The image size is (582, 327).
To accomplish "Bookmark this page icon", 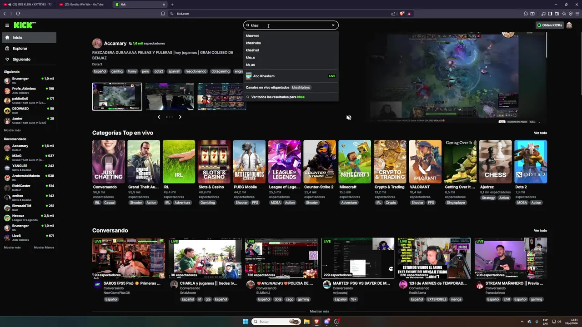I will pos(163,14).
